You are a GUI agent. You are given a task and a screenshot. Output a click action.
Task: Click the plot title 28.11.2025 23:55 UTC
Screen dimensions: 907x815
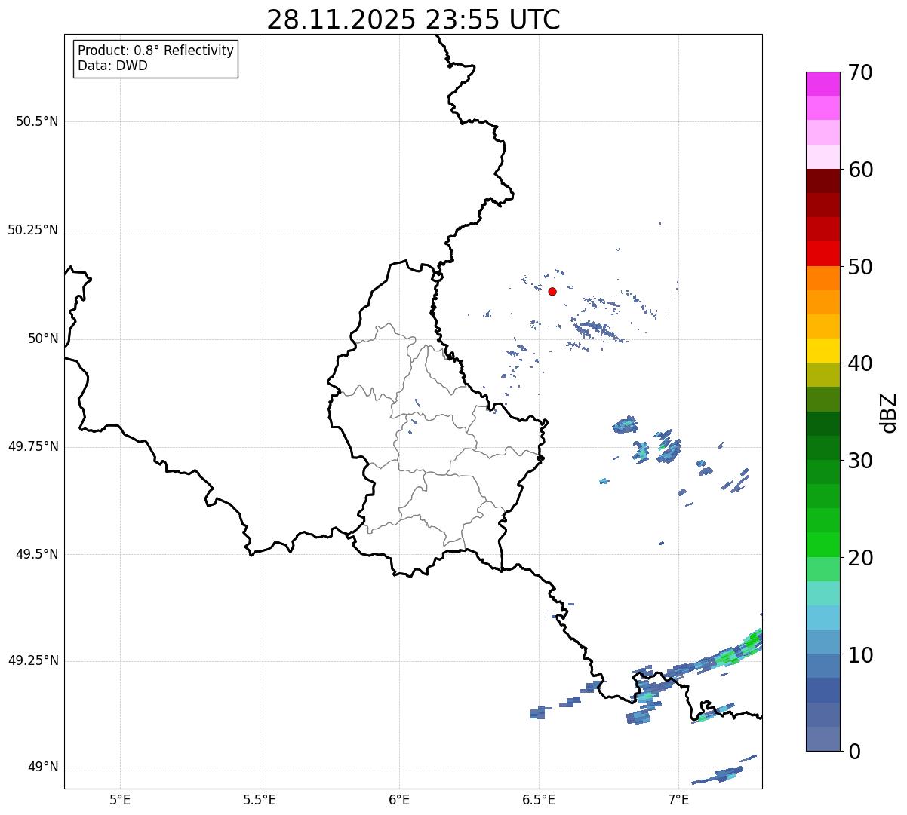[x=414, y=20]
